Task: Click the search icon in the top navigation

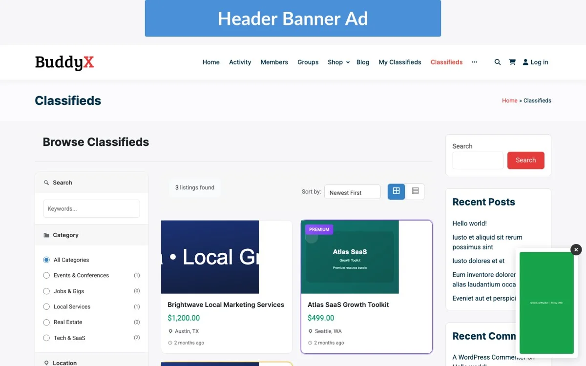Action: coord(497,62)
